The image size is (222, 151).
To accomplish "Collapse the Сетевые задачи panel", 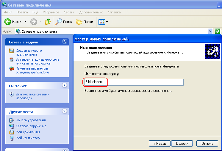I will (x=65, y=42).
